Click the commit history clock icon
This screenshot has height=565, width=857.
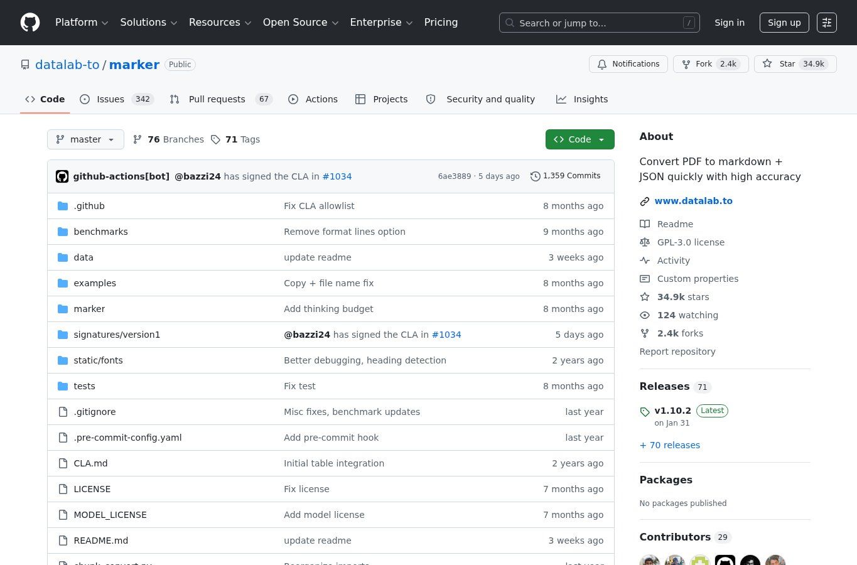[x=536, y=176]
